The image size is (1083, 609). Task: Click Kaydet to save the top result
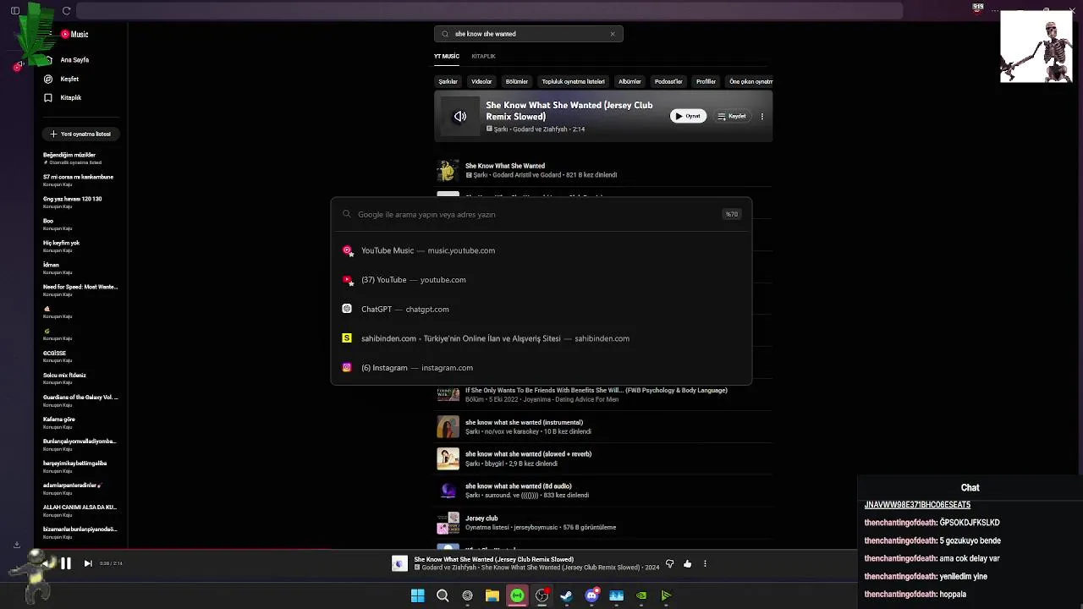(732, 116)
